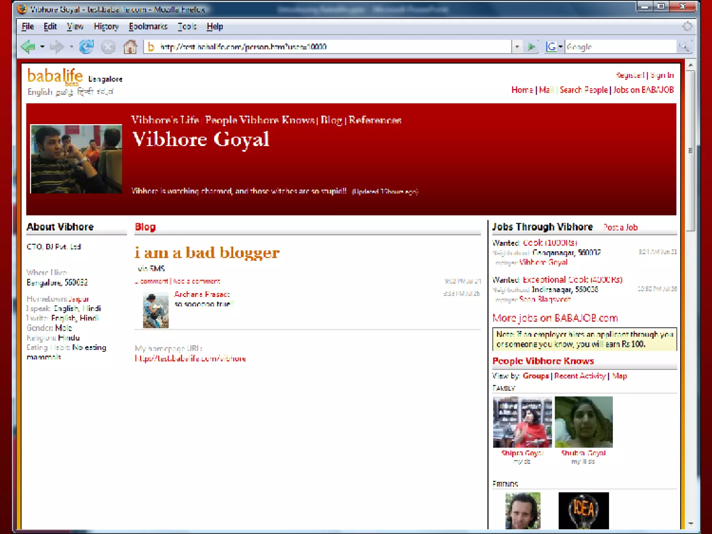Open the Google search engine selector dropdown

[x=560, y=47]
